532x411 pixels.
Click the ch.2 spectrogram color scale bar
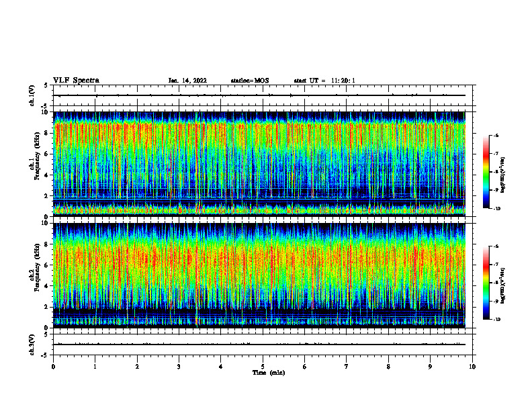click(x=486, y=283)
